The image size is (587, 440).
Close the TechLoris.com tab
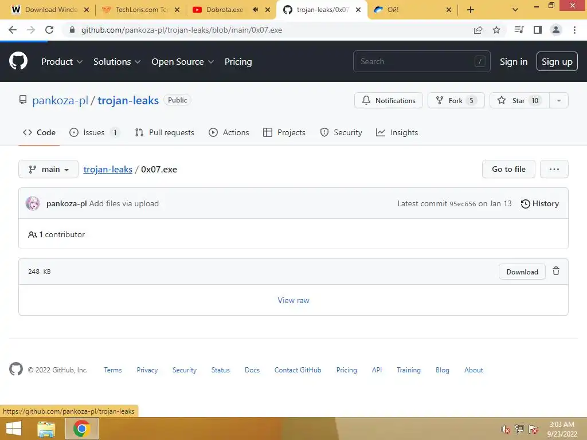[x=178, y=10]
